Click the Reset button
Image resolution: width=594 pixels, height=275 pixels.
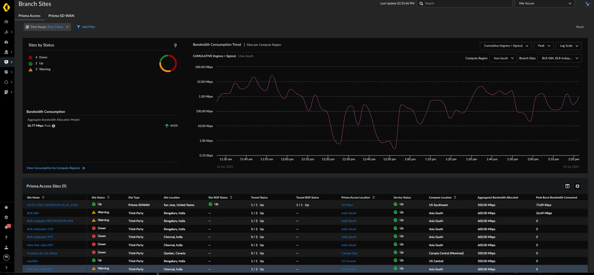point(580,27)
